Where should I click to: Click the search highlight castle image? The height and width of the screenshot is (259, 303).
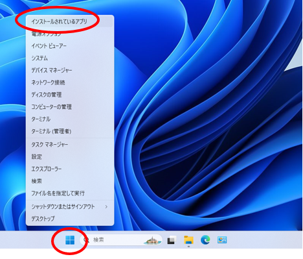pyautogui.click(x=153, y=240)
